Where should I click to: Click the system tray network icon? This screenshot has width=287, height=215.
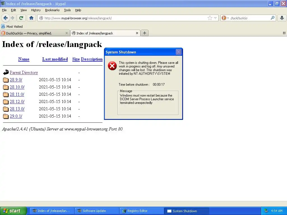[266, 211]
